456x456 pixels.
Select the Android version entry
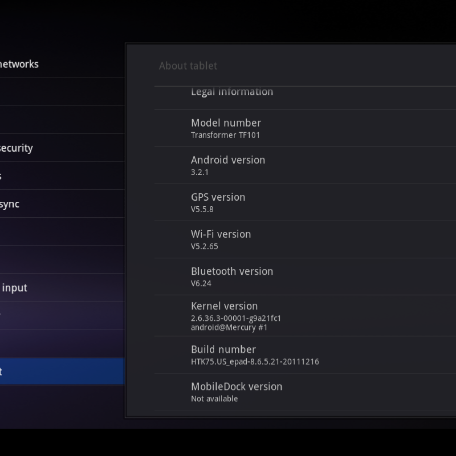(x=228, y=165)
